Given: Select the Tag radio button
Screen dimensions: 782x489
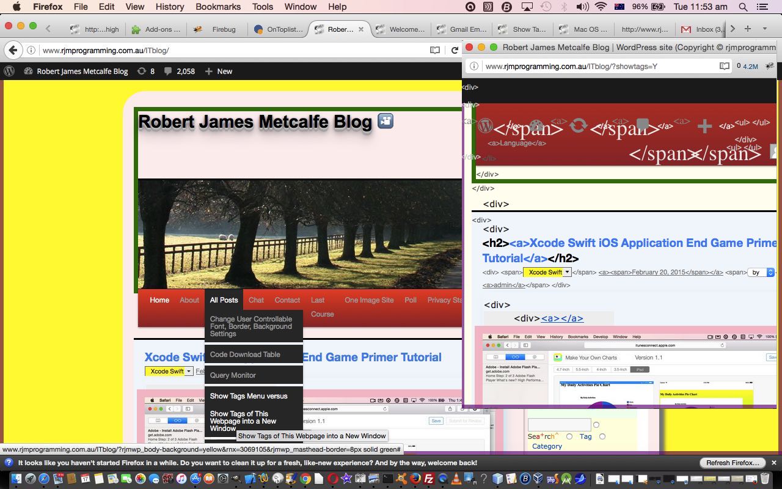Looking at the screenshot, I should [602, 436].
